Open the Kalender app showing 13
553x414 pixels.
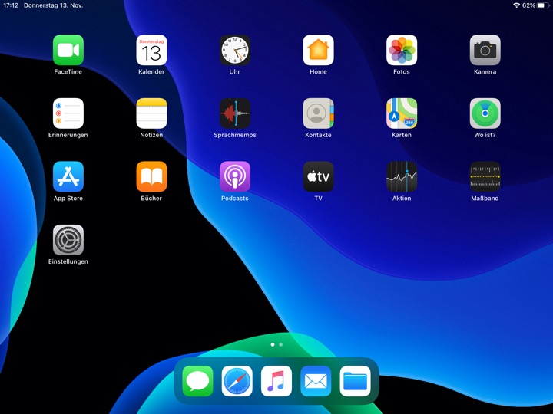(x=151, y=50)
